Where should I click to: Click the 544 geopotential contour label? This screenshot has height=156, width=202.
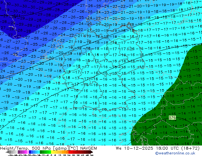pos(17,16)
